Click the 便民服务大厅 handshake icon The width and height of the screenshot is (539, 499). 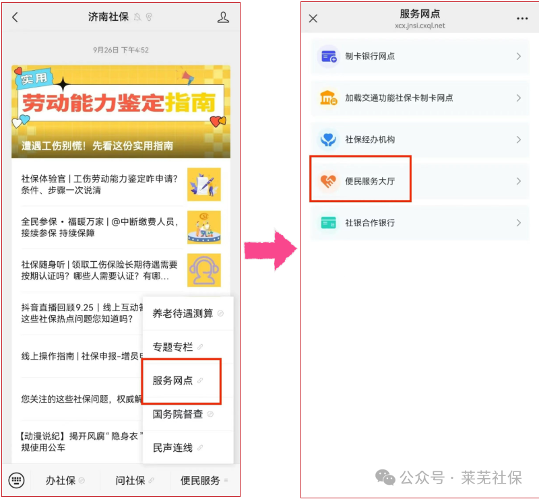329,181
